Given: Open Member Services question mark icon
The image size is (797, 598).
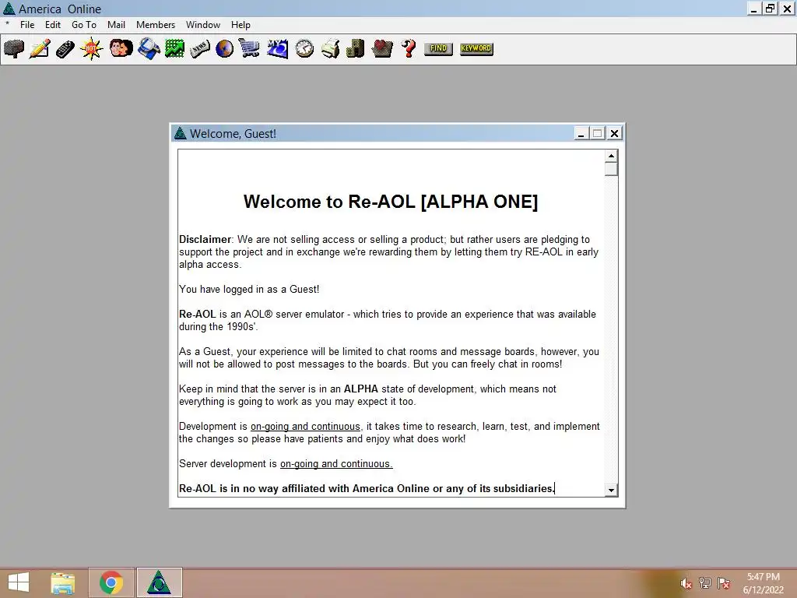Looking at the screenshot, I should coord(409,49).
